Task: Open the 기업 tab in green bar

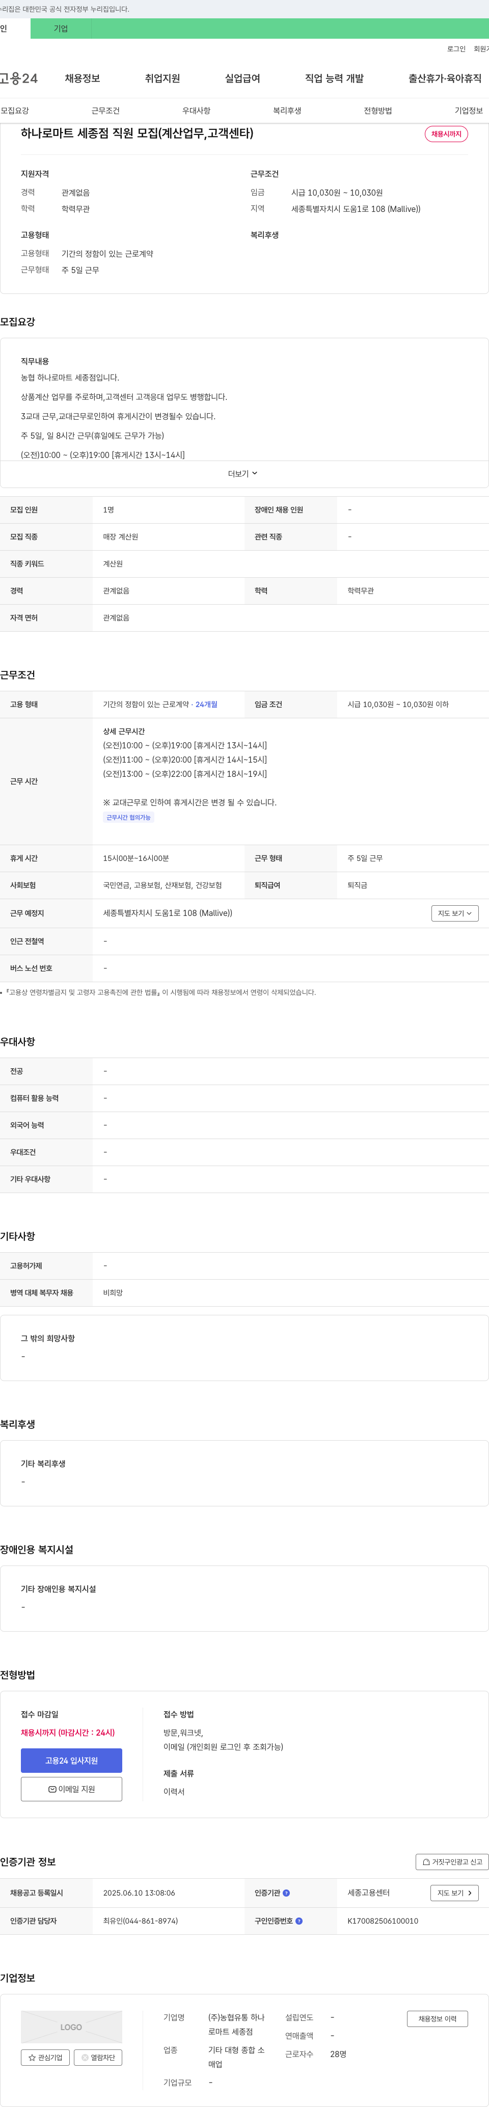Action: pos(61,29)
